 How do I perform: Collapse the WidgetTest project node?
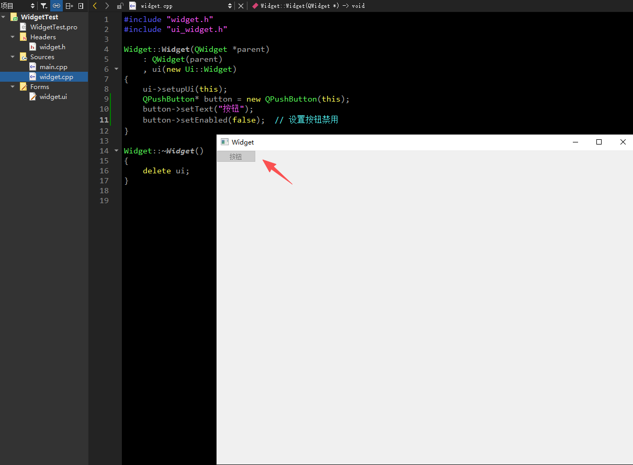click(4, 17)
